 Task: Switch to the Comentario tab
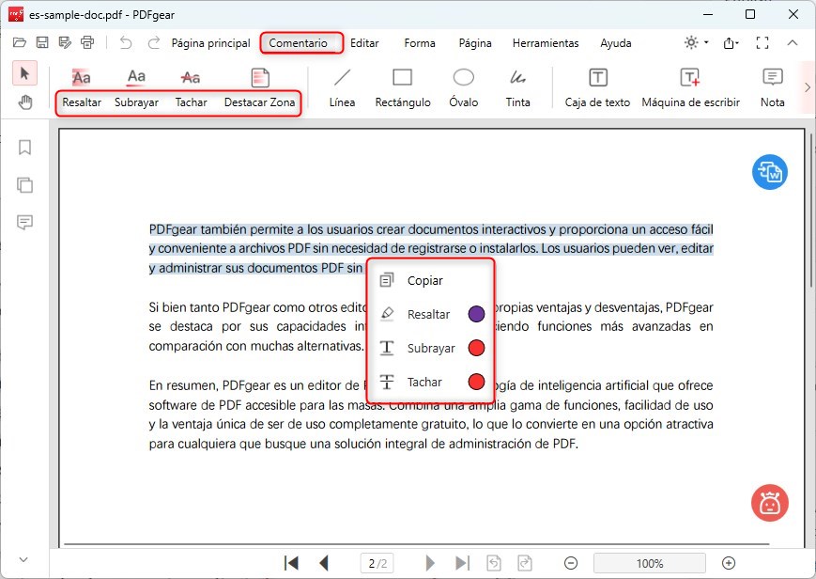click(x=300, y=43)
